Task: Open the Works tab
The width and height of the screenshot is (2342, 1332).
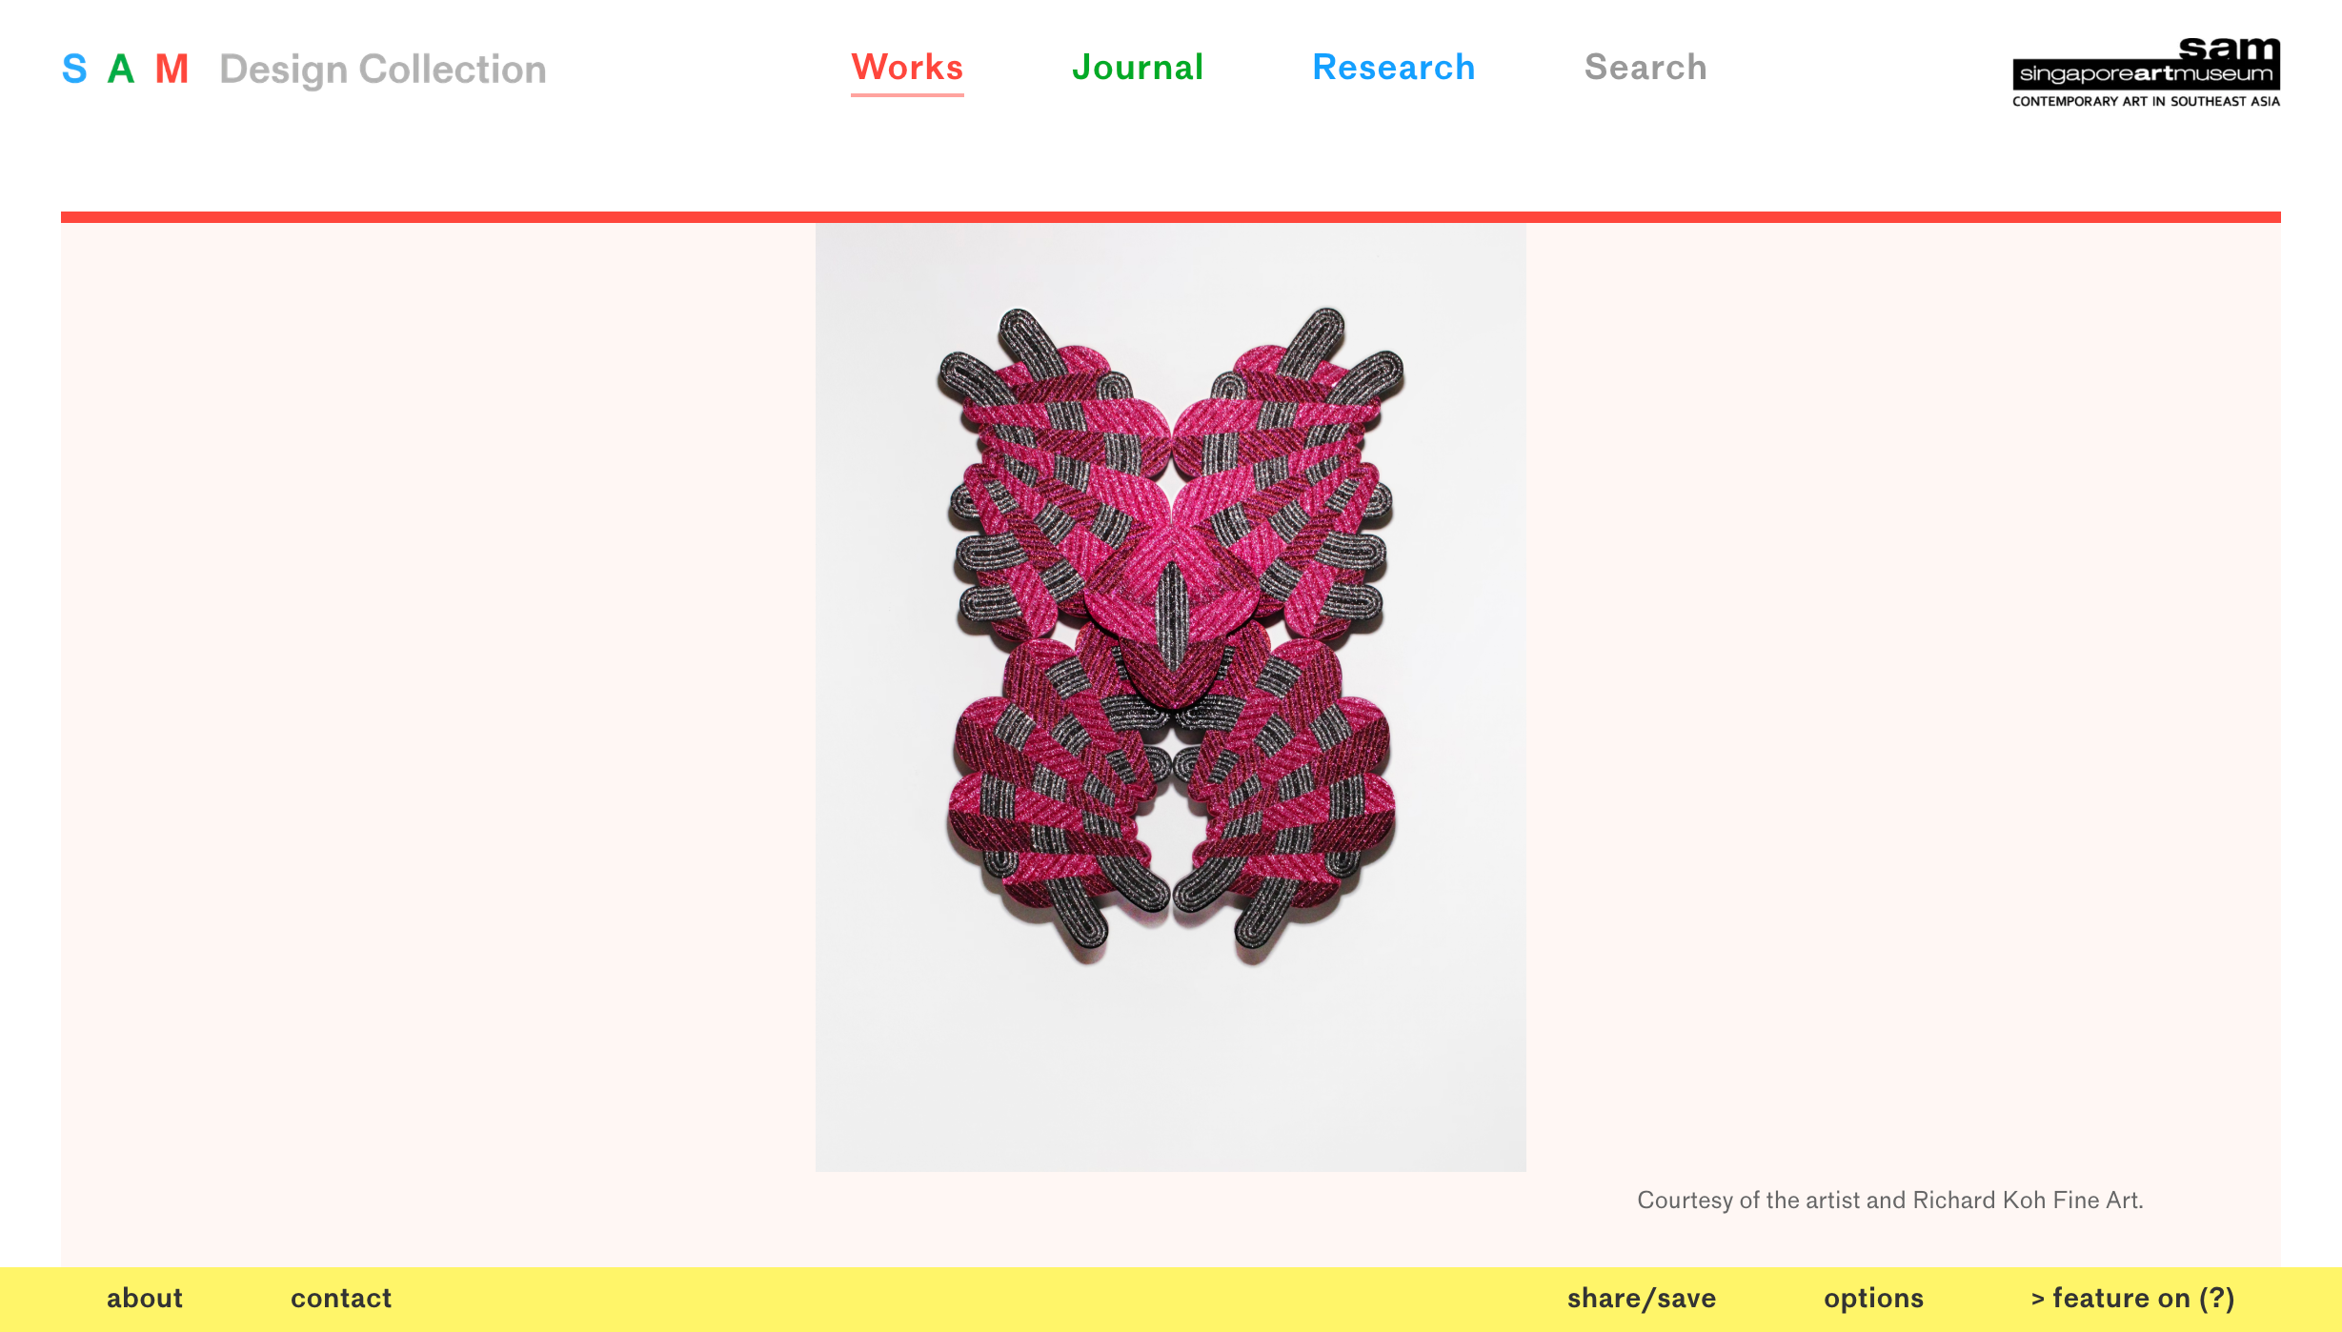Action: [907, 68]
